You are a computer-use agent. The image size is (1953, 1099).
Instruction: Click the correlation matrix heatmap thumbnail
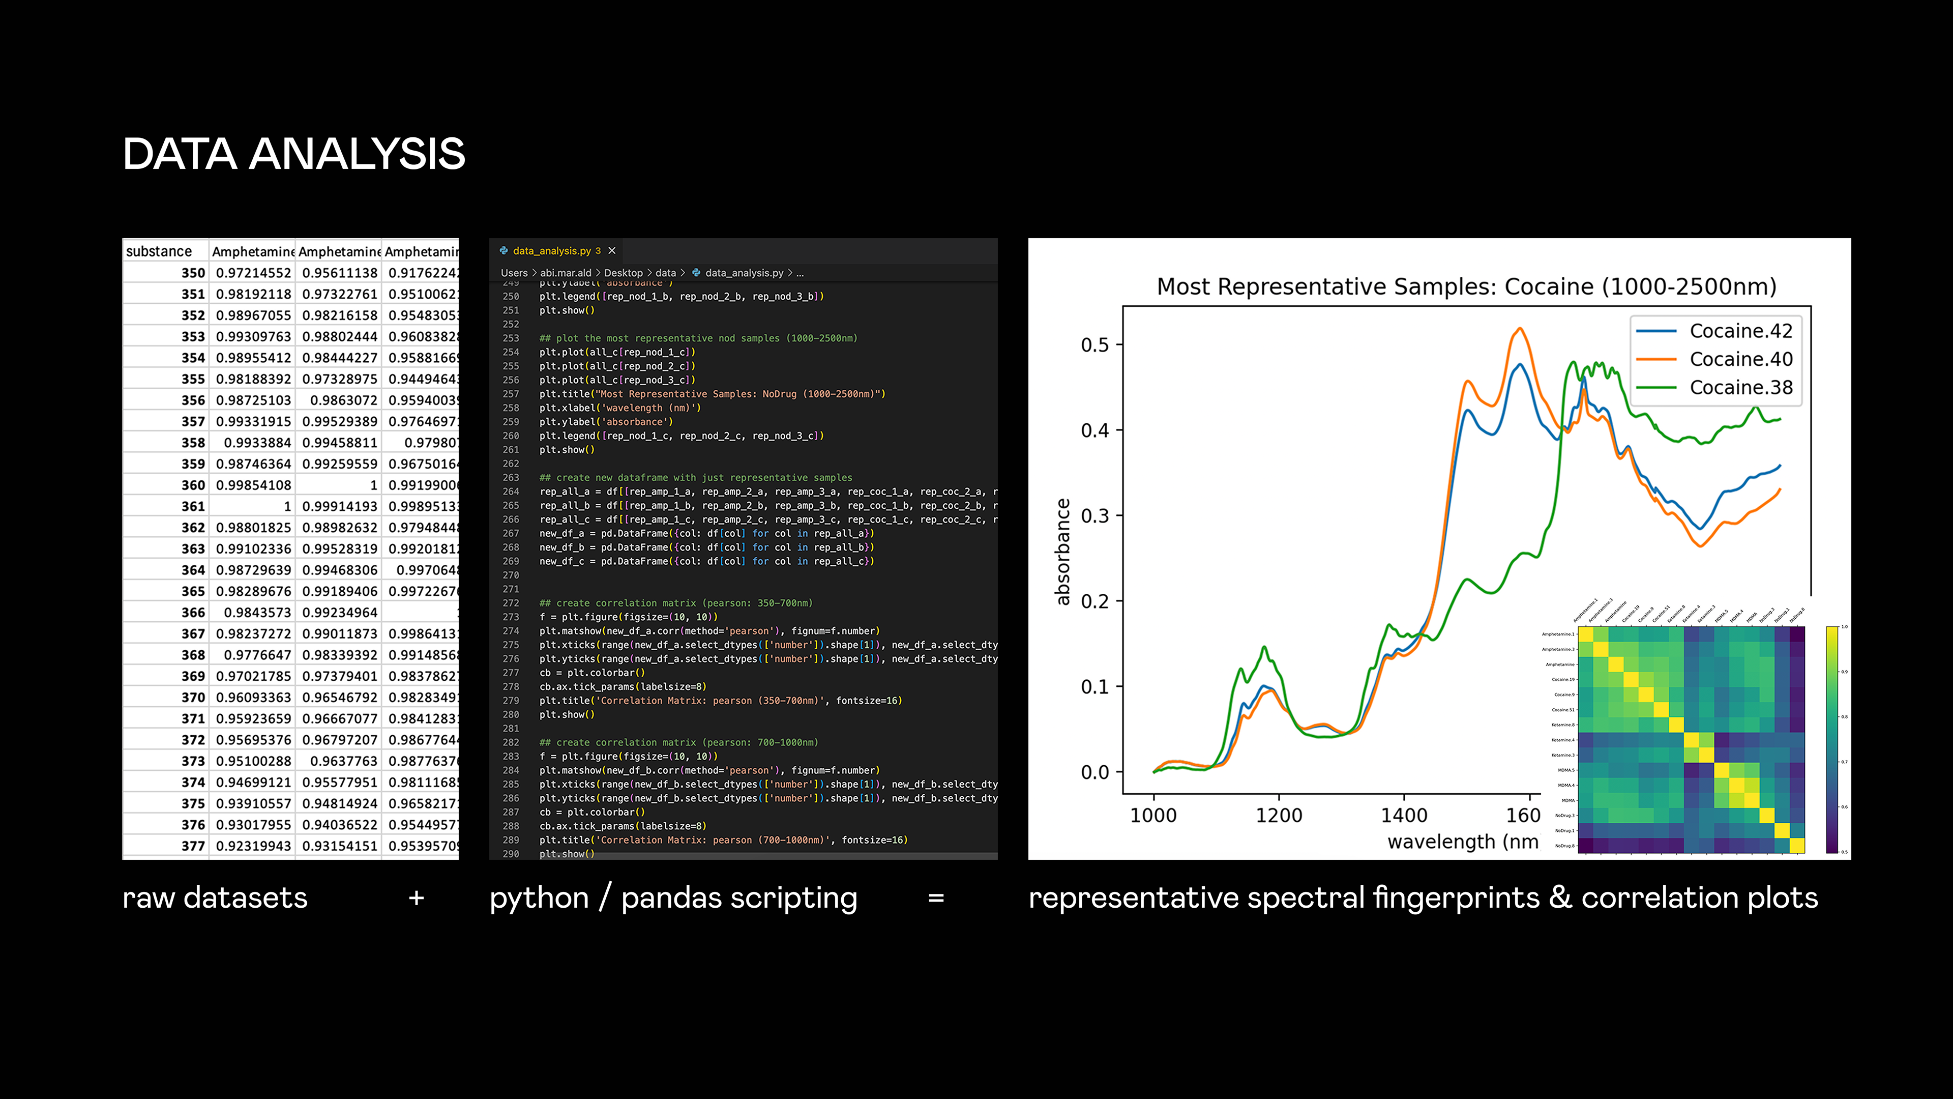click(1691, 739)
